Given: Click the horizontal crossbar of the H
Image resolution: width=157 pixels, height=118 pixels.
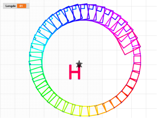Looking at the screenshot, I should click(75, 72).
